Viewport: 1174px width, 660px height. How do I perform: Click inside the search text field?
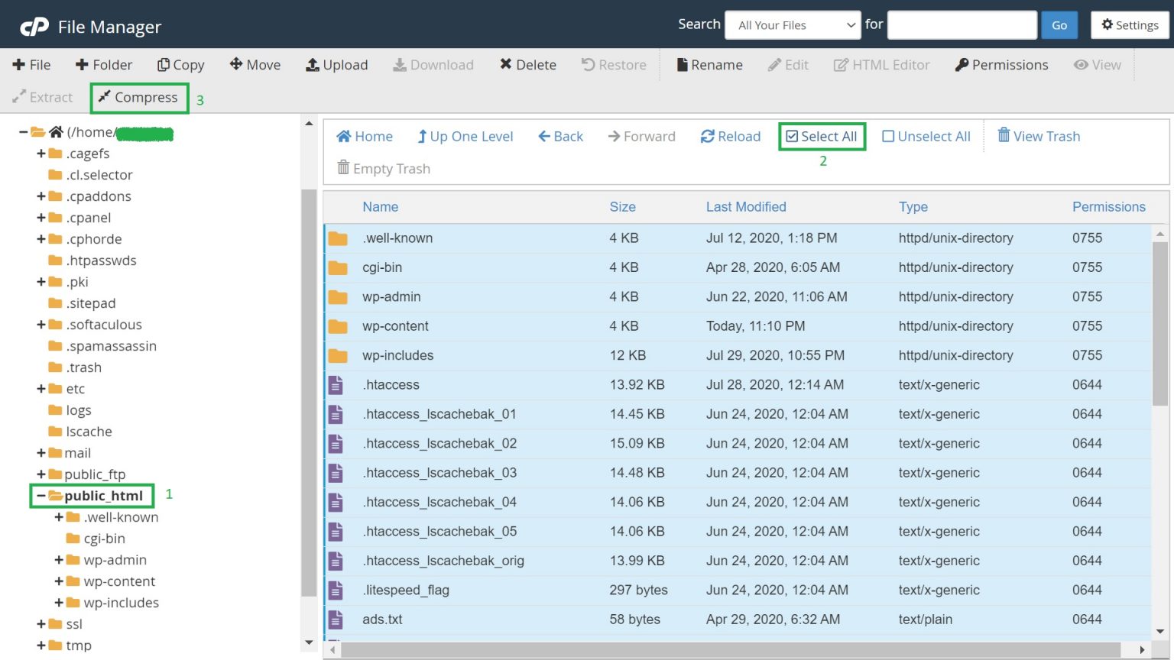(962, 24)
